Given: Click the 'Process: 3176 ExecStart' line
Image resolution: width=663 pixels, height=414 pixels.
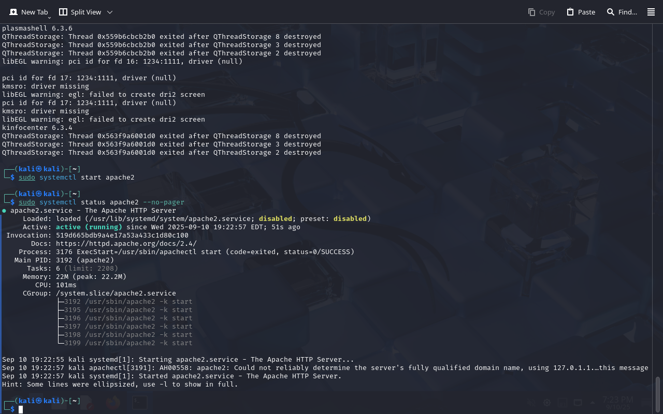Looking at the screenshot, I should coord(186,252).
